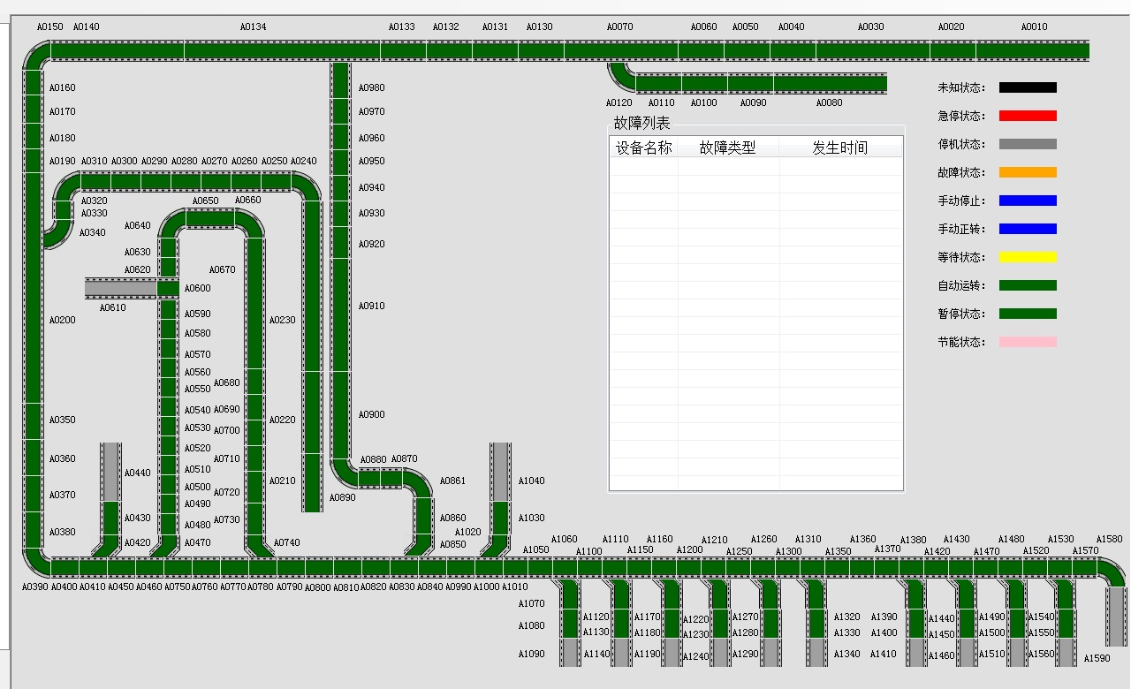1131x689 pixels.
Task: Click the A0010 conveyor segment
Action: tap(1032, 50)
